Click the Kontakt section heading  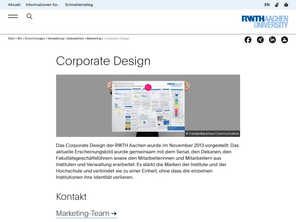71,197
